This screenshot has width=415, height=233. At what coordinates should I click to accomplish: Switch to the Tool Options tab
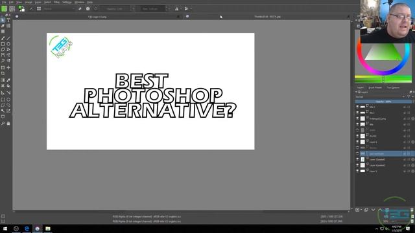393,87
